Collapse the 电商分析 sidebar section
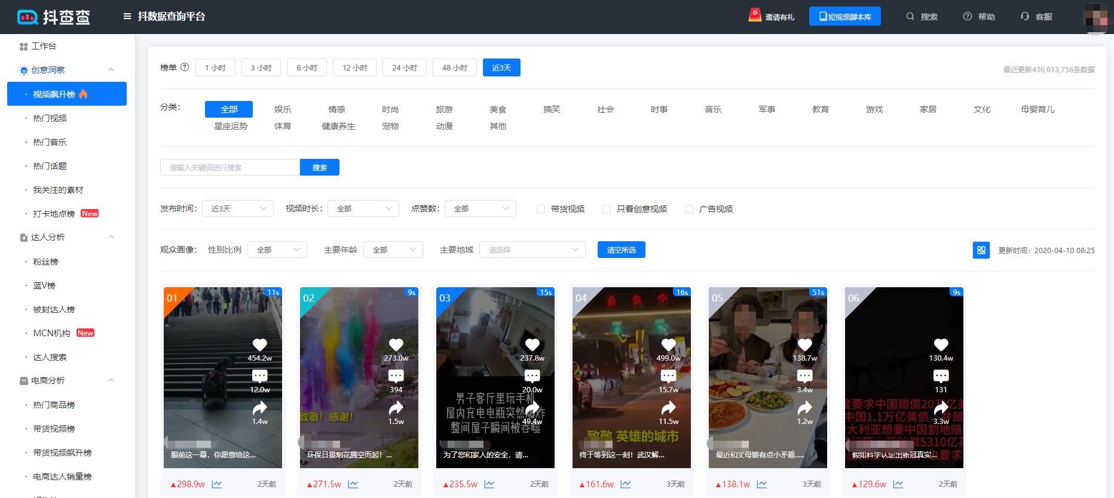Viewport: 1114px width, 498px height. [x=111, y=380]
